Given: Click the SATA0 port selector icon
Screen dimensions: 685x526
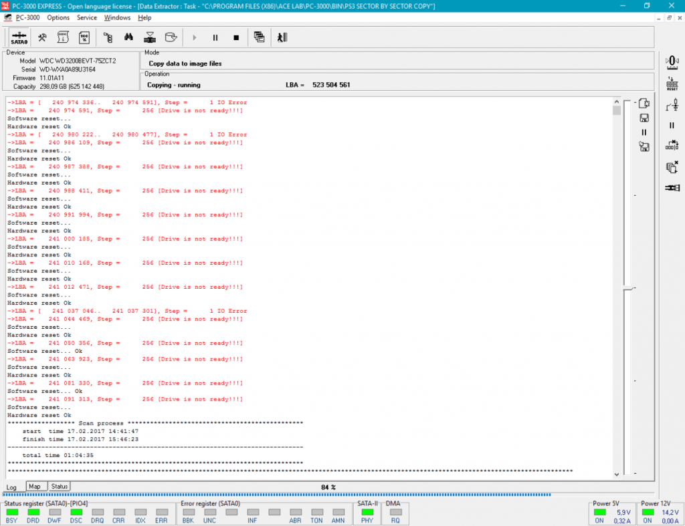Looking at the screenshot, I should tap(19, 37).
